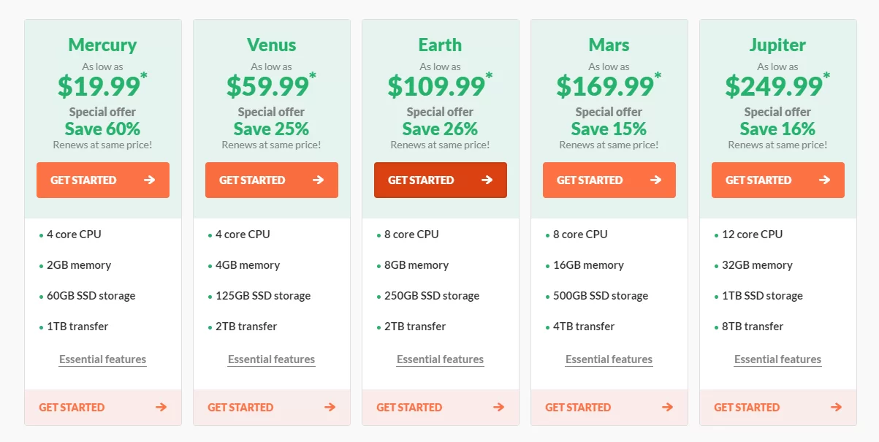Choose Venus plan with Get Started button

click(x=253, y=180)
